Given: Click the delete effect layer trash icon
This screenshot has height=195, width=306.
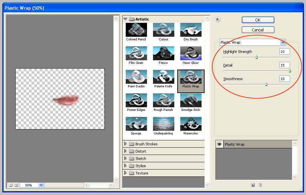Looking at the screenshot, I should [260, 185].
